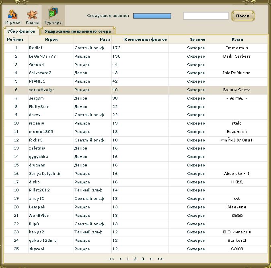Viewport: 271px width, 268px height.
Task: Go to next page with > arrow
Action: click(x=151, y=259)
